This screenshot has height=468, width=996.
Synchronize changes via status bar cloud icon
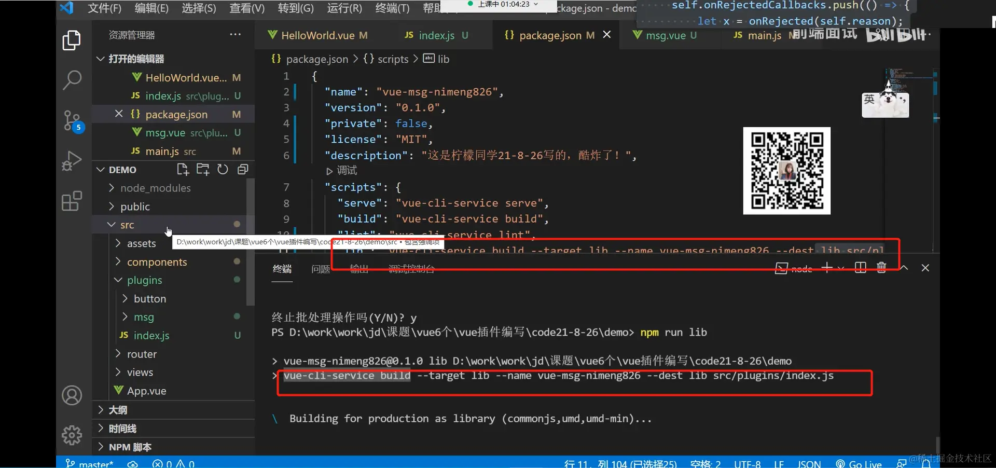pos(133,464)
